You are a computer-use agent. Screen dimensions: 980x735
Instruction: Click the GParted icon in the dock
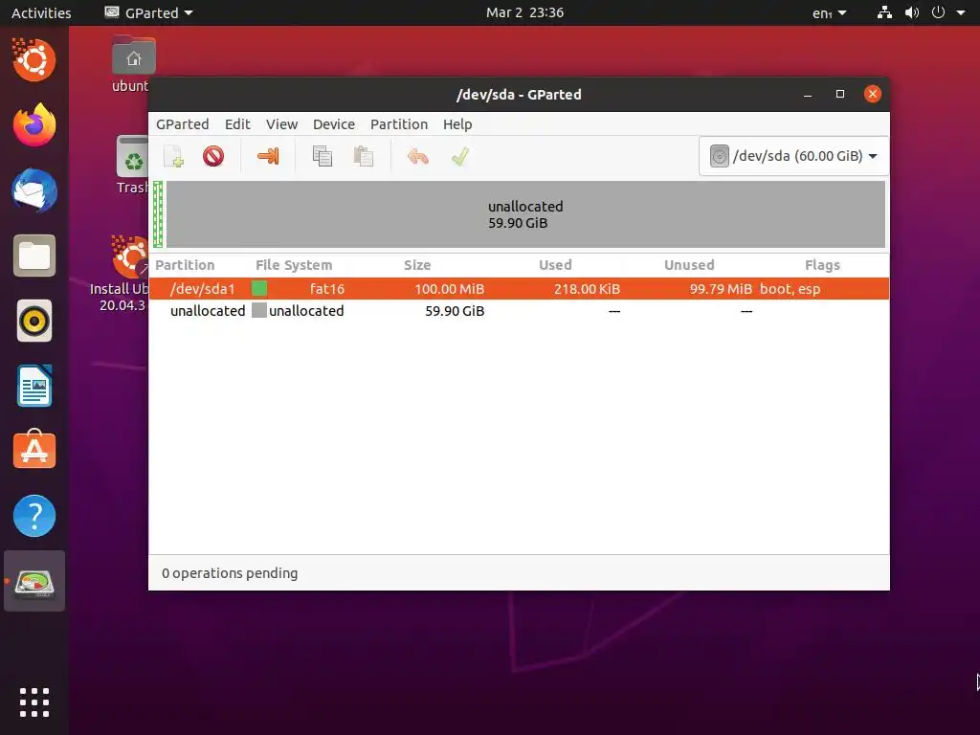click(34, 582)
